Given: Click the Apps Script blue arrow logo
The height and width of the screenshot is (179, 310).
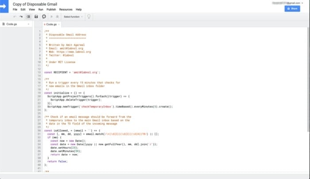Looking at the screenshot, I should coord(5,6).
